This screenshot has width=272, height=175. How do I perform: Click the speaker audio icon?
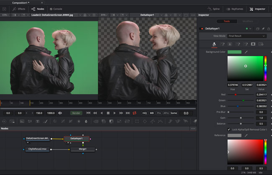60,113
